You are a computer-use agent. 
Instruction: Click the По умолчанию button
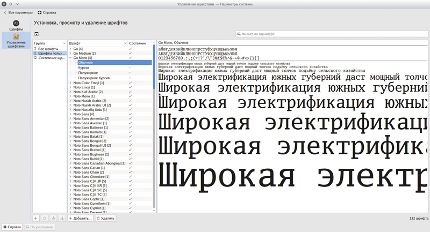40,227
